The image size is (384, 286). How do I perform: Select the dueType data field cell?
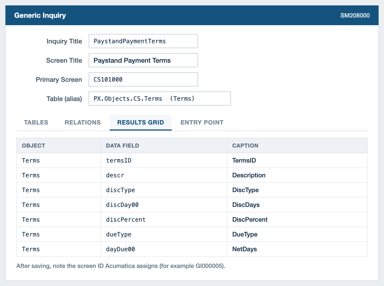coord(164,234)
